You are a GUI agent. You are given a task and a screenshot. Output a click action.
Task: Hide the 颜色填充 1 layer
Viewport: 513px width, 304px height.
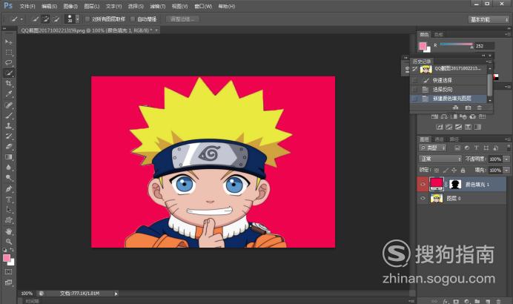pyautogui.click(x=423, y=184)
